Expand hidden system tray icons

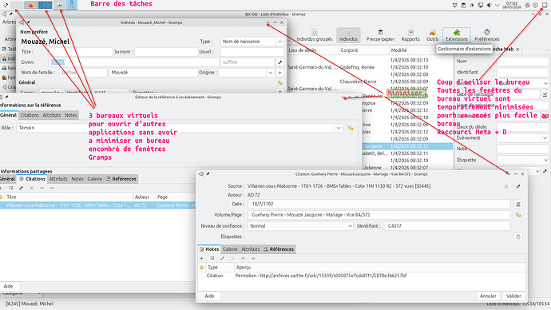[497, 5]
